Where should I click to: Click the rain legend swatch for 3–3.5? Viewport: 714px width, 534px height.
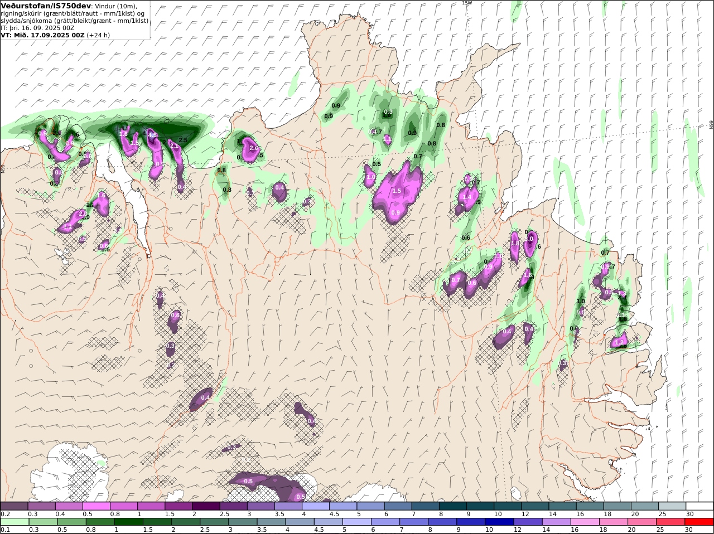[243, 522]
